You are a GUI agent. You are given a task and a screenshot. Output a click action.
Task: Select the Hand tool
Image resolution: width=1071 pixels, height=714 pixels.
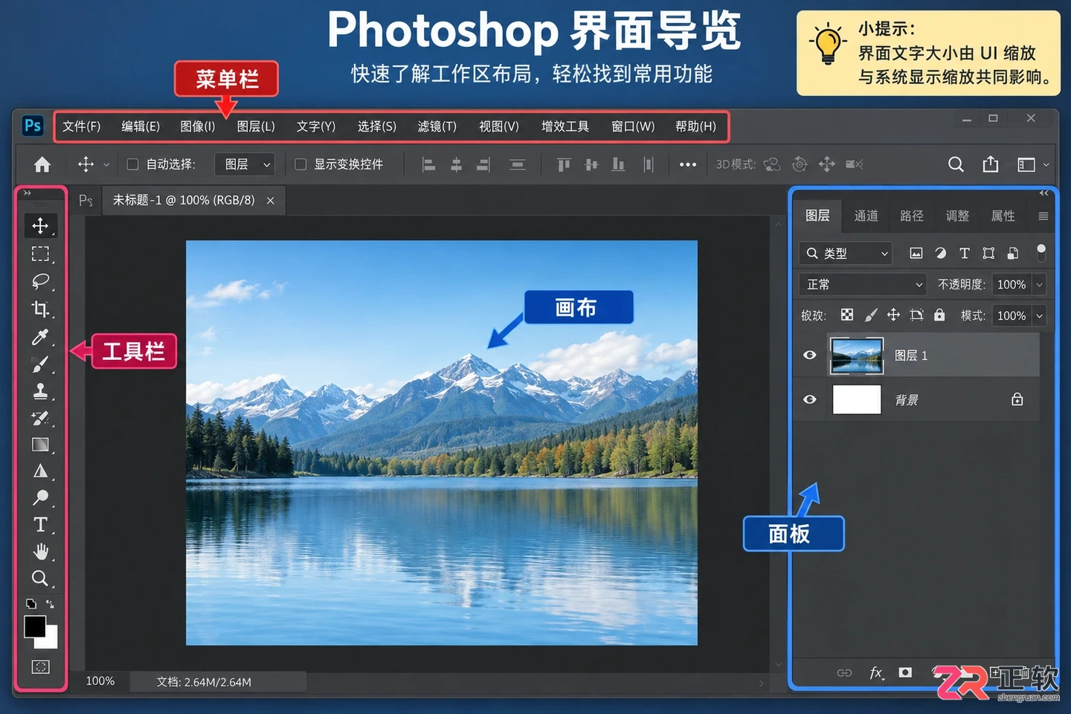tap(40, 551)
